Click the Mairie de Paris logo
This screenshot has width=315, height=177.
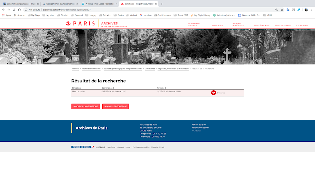coord(82,147)
